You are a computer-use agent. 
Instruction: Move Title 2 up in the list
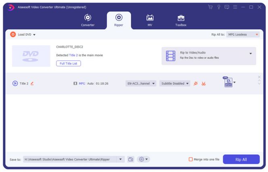tap(259, 80)
